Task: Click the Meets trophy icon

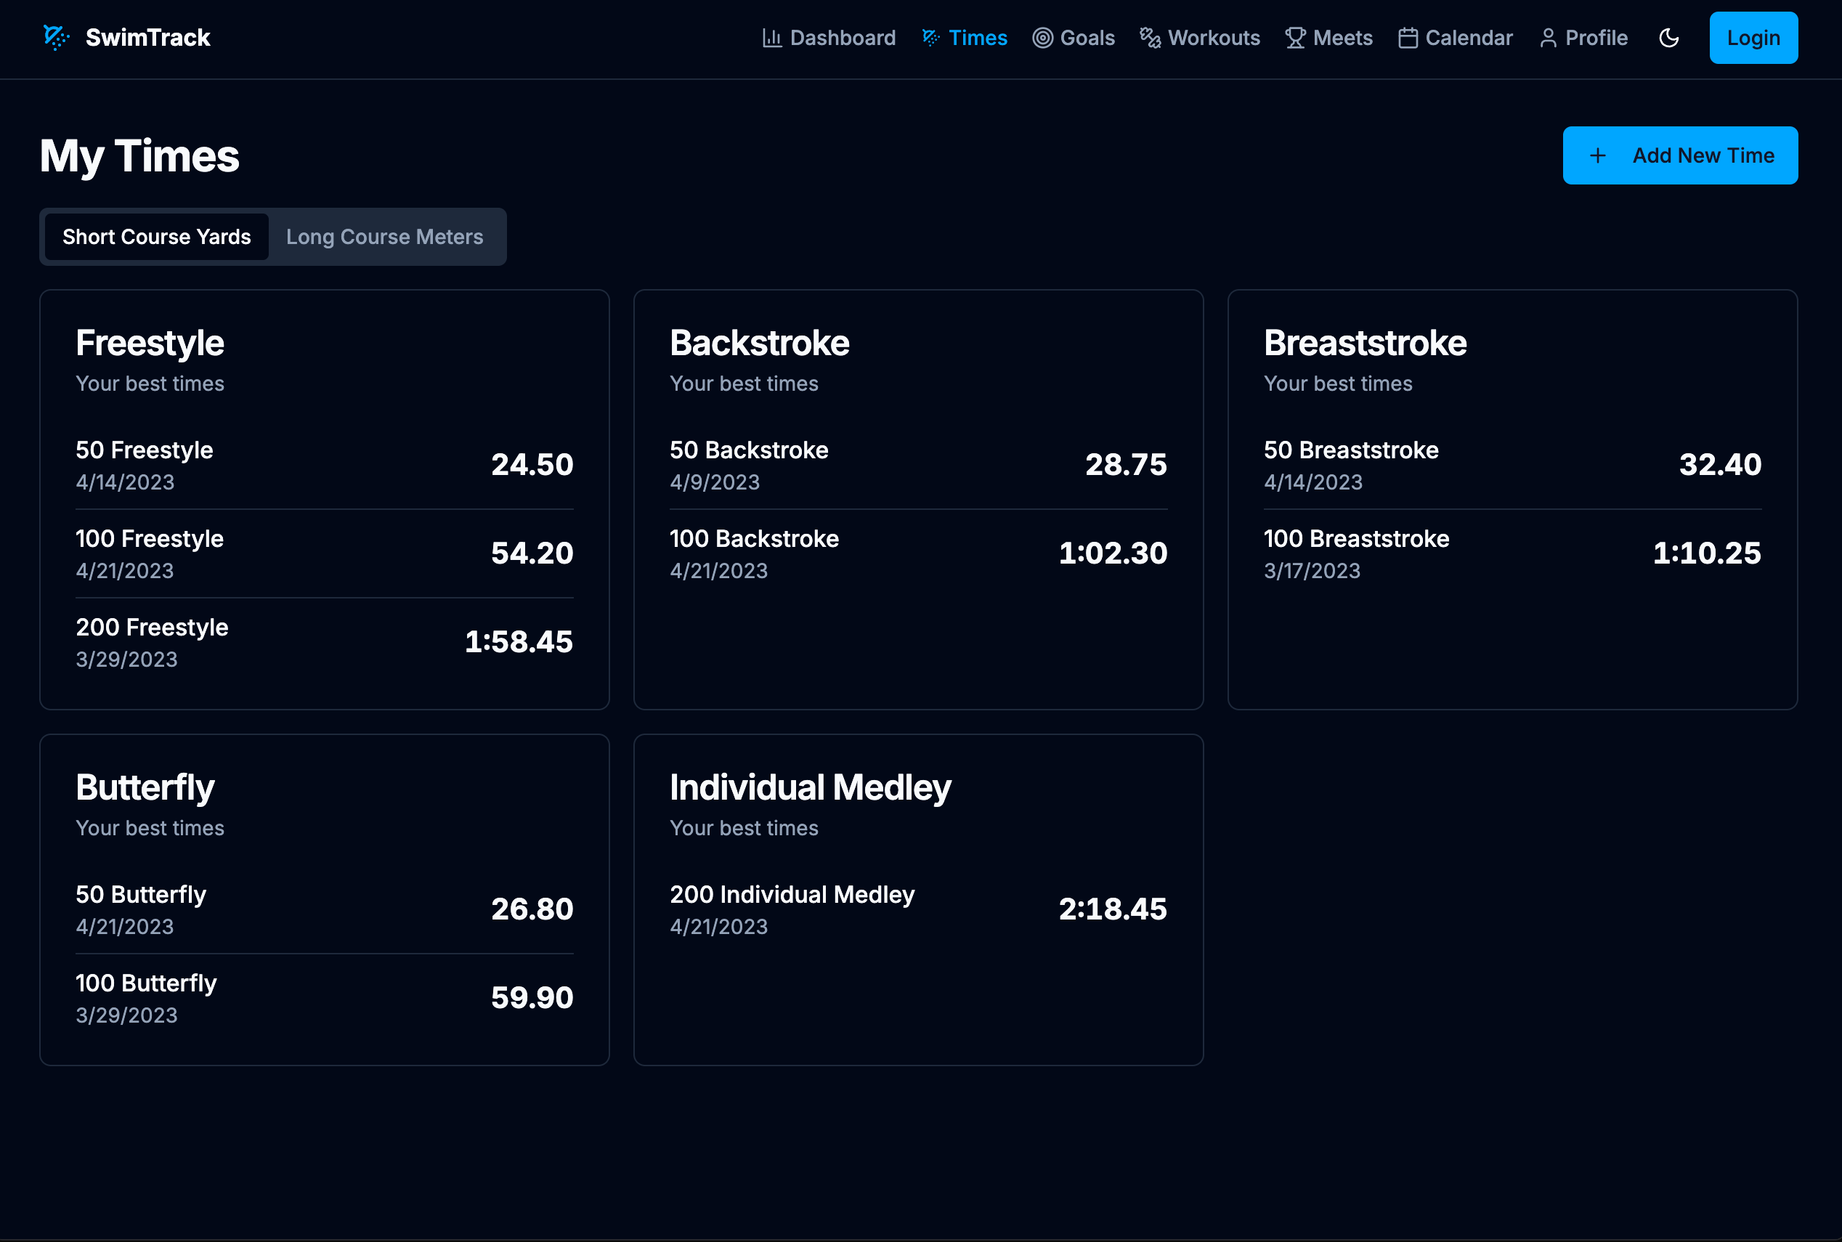Action: click(1296, 38)
